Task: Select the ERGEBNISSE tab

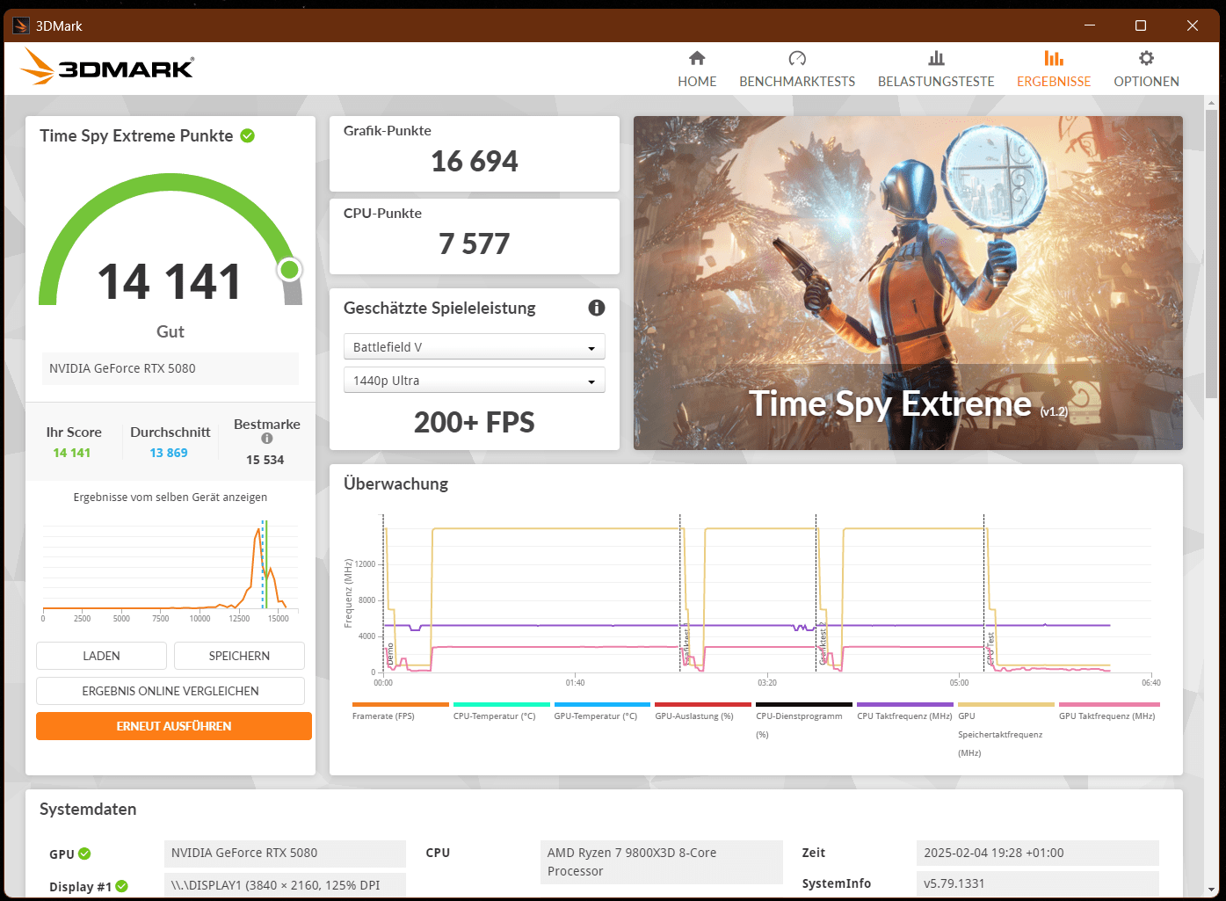Action: coord(1054,69)
